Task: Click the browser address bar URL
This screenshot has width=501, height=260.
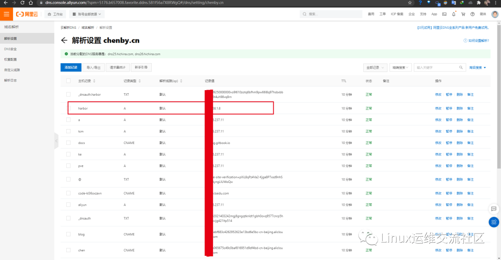Action: click(134, 3)
